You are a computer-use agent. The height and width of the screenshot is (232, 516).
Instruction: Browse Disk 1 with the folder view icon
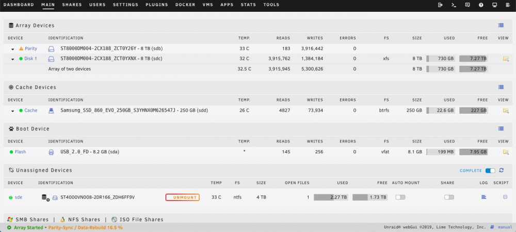click(x=506, y=59)
